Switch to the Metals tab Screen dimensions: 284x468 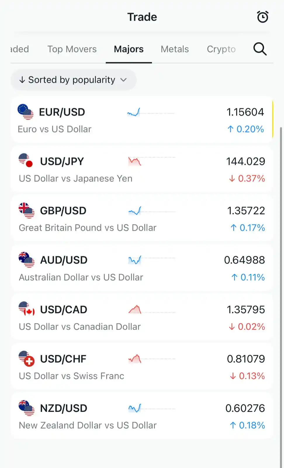point(175,49)
